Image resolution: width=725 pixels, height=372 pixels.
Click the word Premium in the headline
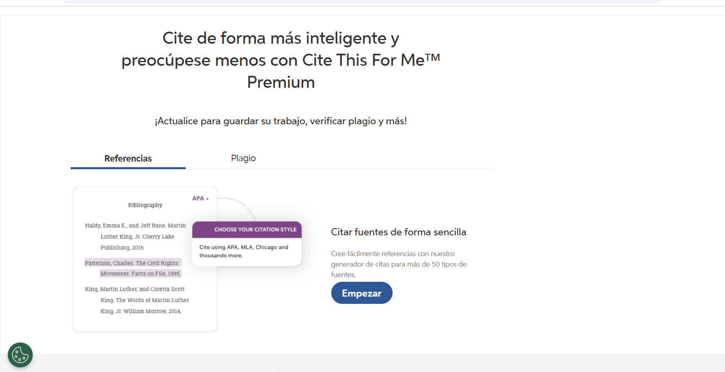click(x=281, y=83)
